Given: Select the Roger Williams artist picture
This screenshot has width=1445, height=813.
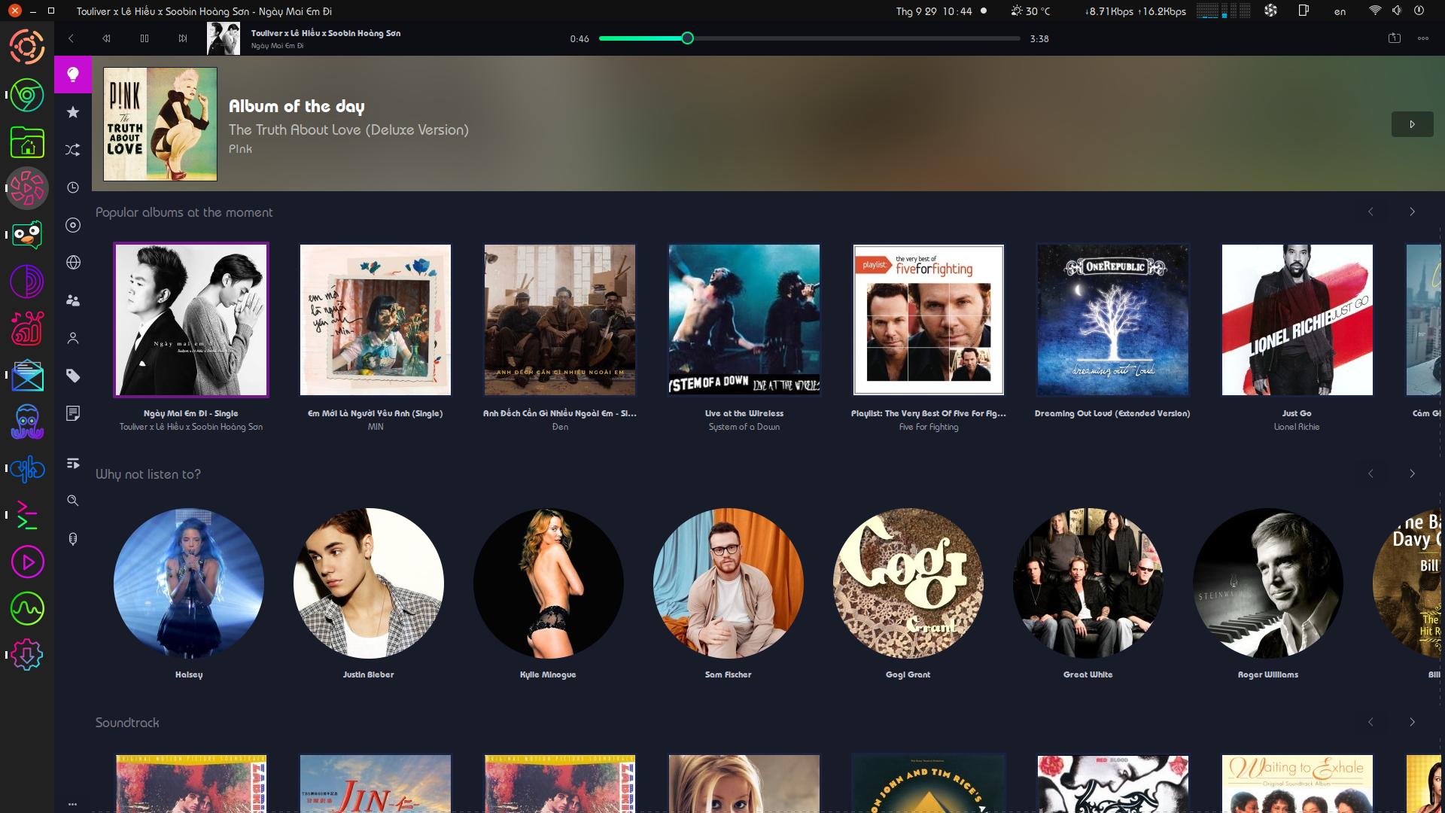Looking at the screenshot, I should pos(1268,583).
